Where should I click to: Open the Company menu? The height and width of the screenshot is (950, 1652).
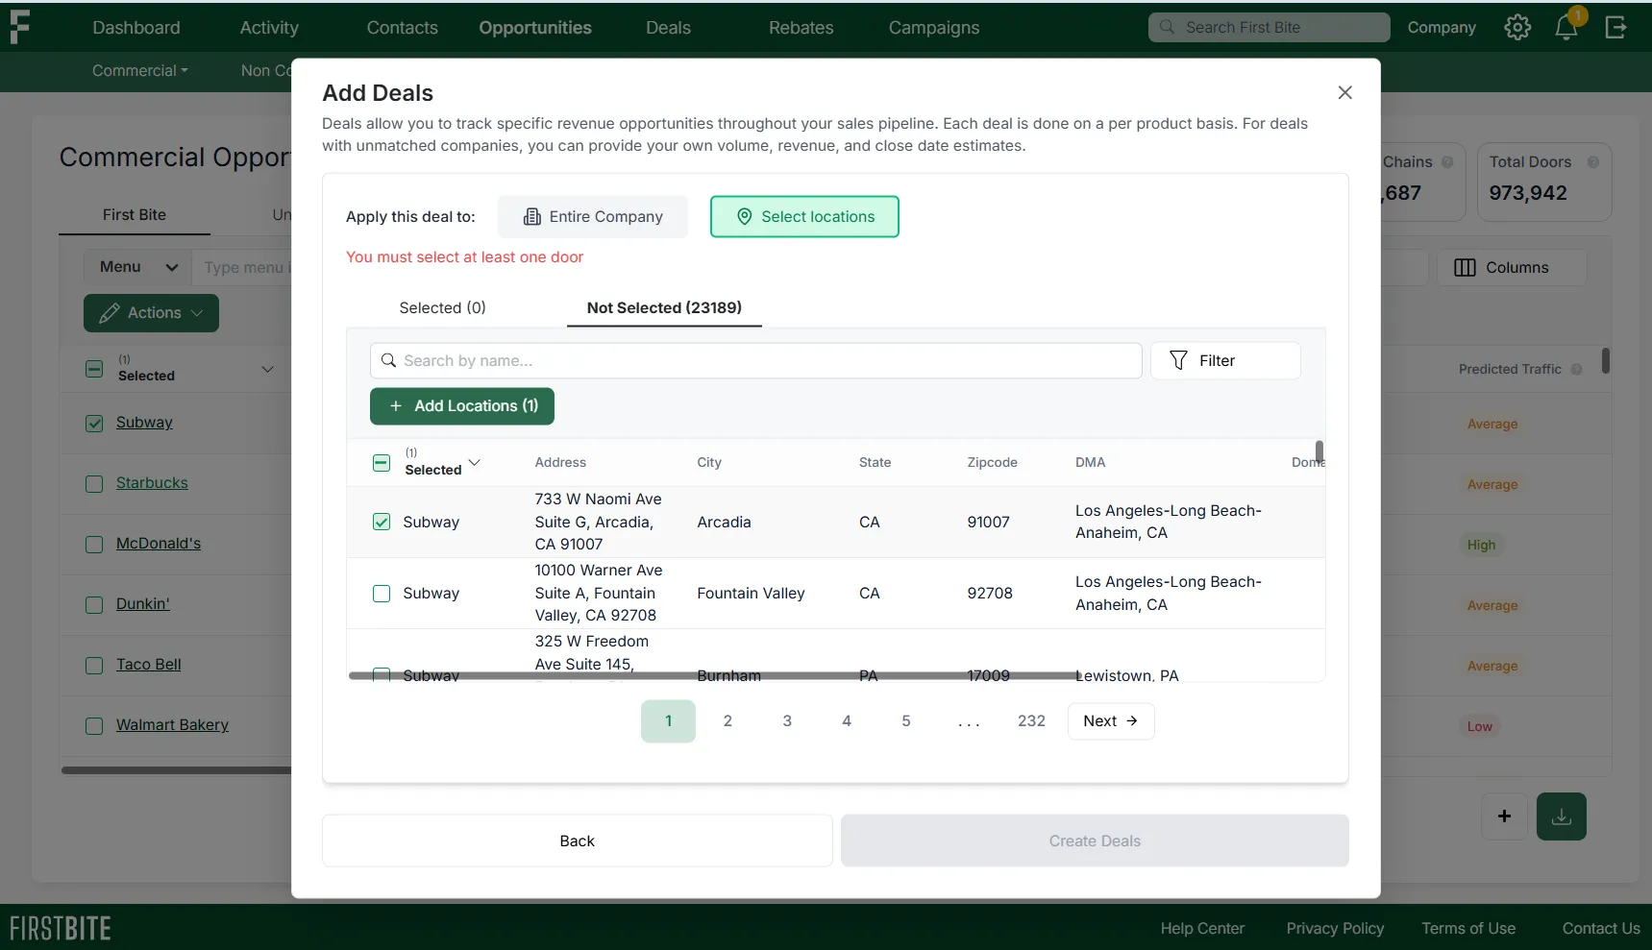pyautogui.click(x=1442, y=28)
